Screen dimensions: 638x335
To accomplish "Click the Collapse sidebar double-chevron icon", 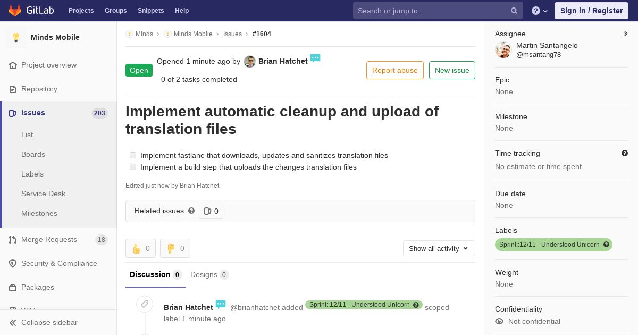I will click(13, 322).
